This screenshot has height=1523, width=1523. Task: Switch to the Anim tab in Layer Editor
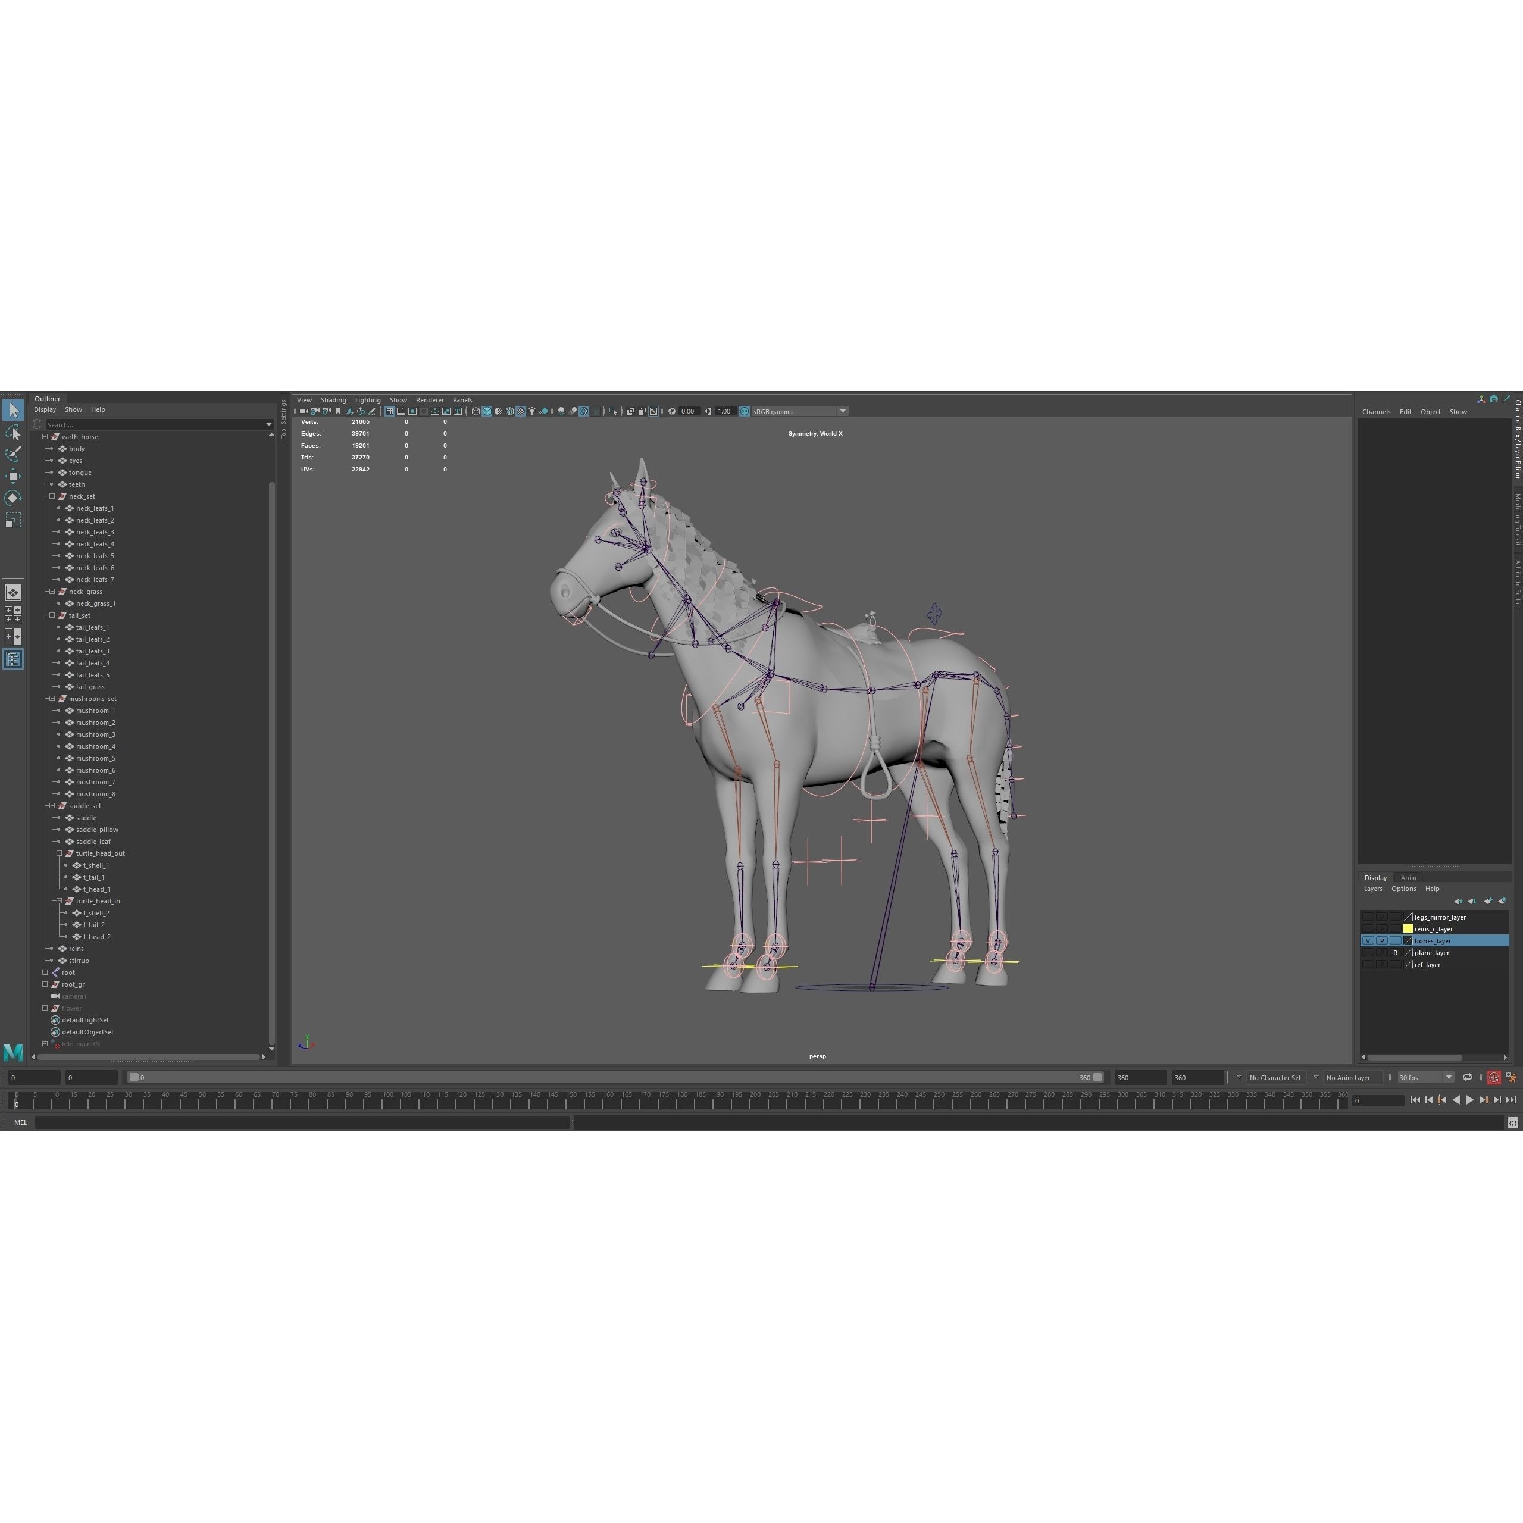click(x=1409, y=877)
